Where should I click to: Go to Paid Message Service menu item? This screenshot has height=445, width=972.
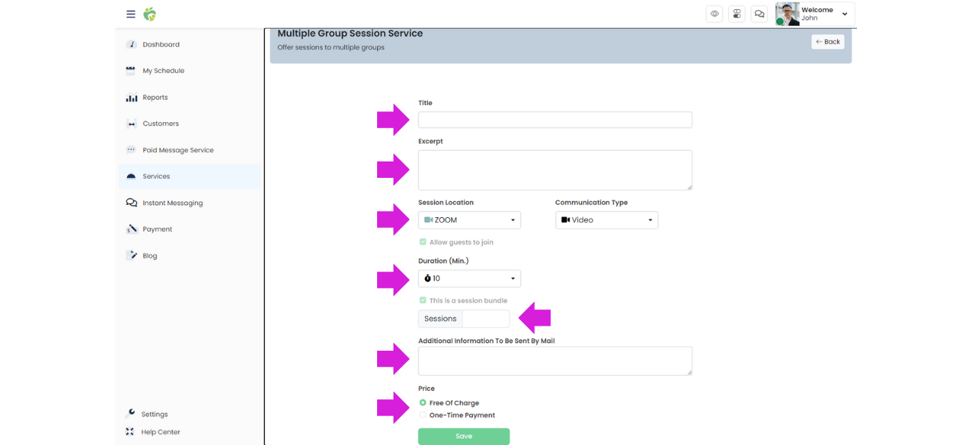coord(178,150)
